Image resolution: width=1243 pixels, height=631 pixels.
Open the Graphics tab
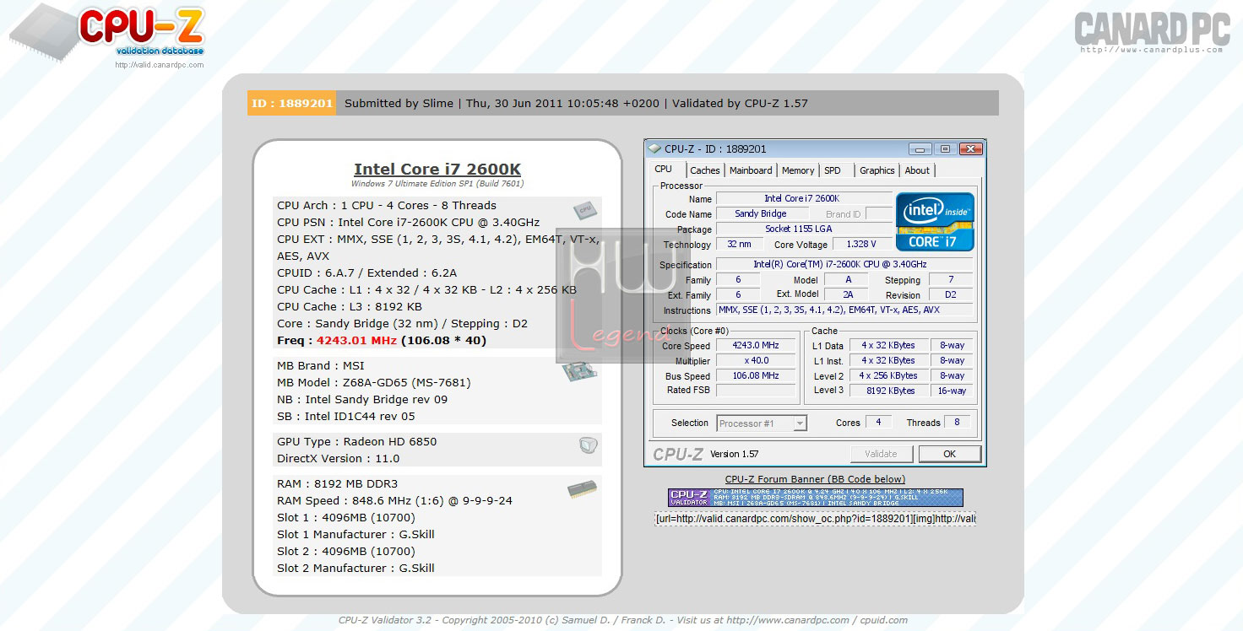[x=877, y=170]
